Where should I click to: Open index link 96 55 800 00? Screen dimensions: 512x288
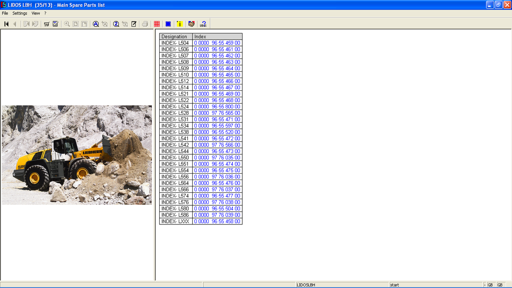coord(217,107)
